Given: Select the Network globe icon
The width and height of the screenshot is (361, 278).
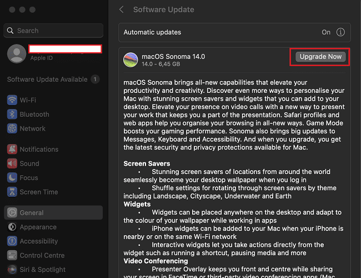Looking at the screenshot, I should 12,128.
